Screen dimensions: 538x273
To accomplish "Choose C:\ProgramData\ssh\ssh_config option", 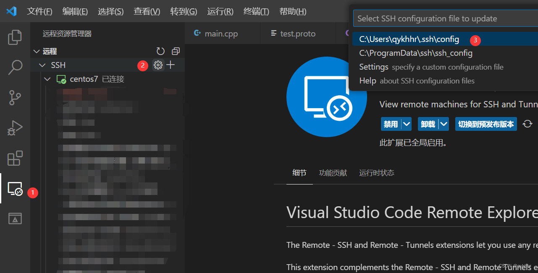I will tap(445, 53).
